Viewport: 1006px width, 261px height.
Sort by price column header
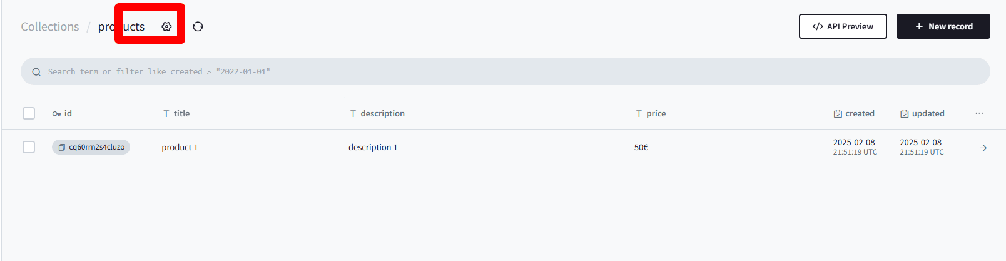[651, 113]
